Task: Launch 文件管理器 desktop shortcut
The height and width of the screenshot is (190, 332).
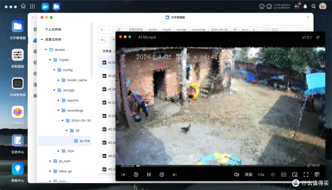Action: click(x=18, y=30)
